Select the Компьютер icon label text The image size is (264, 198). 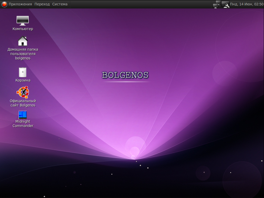click(x=23, y=29)
